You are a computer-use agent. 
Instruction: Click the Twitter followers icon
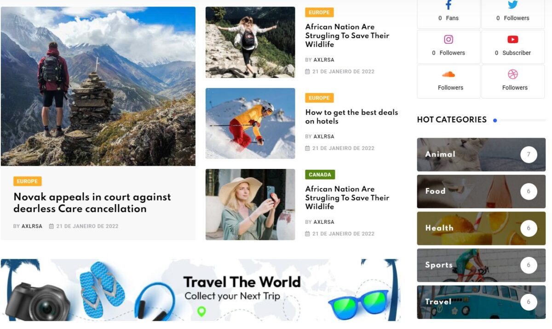(512, 5)
